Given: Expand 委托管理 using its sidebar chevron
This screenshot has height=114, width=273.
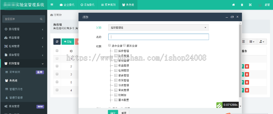Looking at the screenshot, I should [x=43, y=30].
